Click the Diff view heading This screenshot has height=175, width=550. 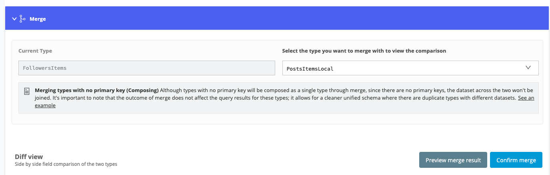coord(29,157)
